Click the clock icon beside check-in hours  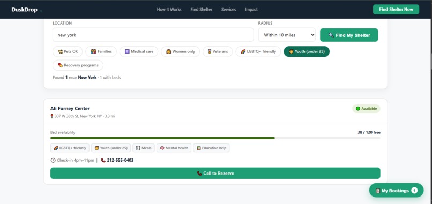[53, 160]
